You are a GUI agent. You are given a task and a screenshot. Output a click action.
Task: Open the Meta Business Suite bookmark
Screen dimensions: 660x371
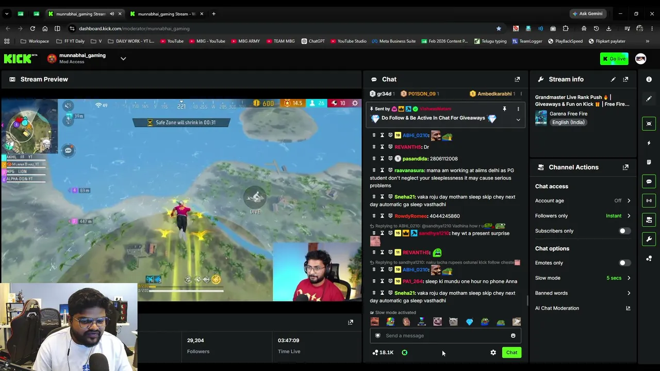[x=393, y=41]
